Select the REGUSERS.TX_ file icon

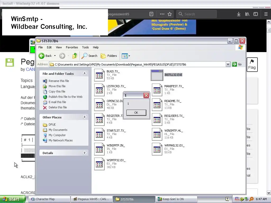coord(157,119)
